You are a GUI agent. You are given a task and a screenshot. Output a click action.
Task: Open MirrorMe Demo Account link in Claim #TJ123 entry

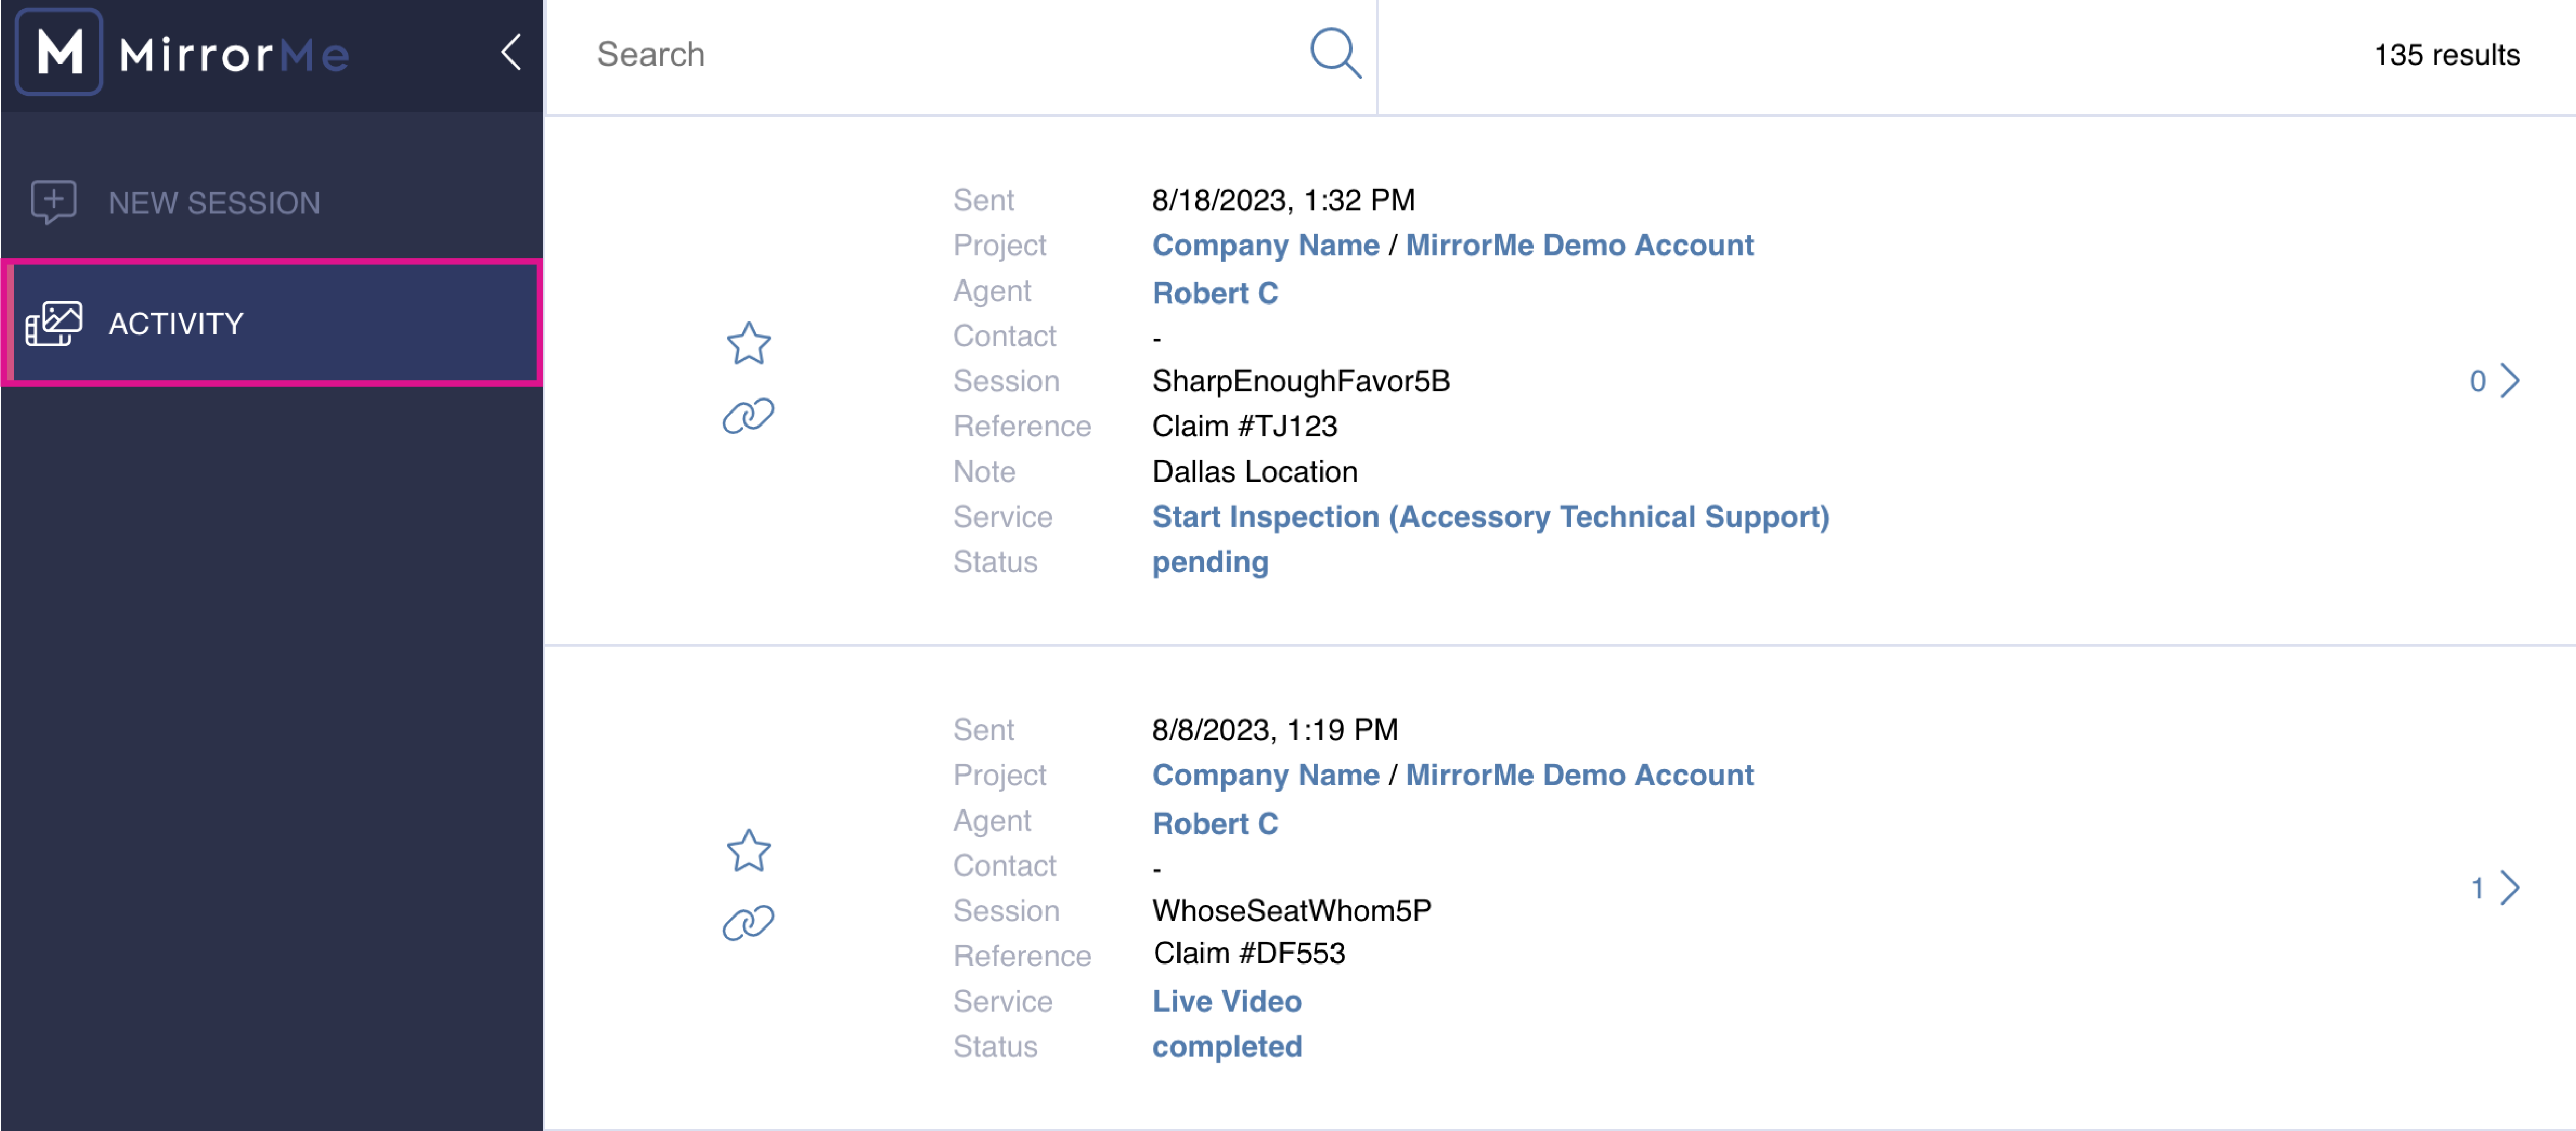pyautogui.click(x=1579, y=246)
